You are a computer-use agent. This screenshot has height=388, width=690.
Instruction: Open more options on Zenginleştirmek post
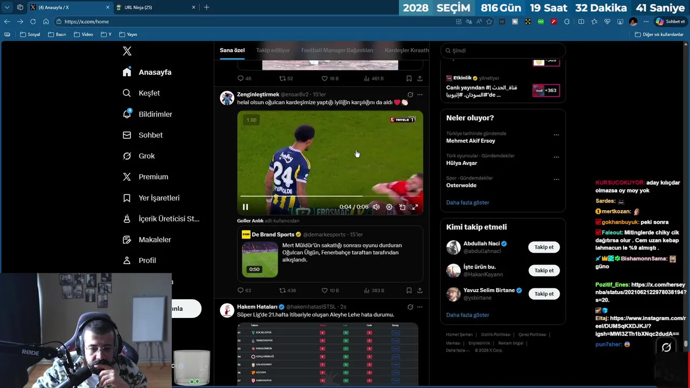click(420, 95)
